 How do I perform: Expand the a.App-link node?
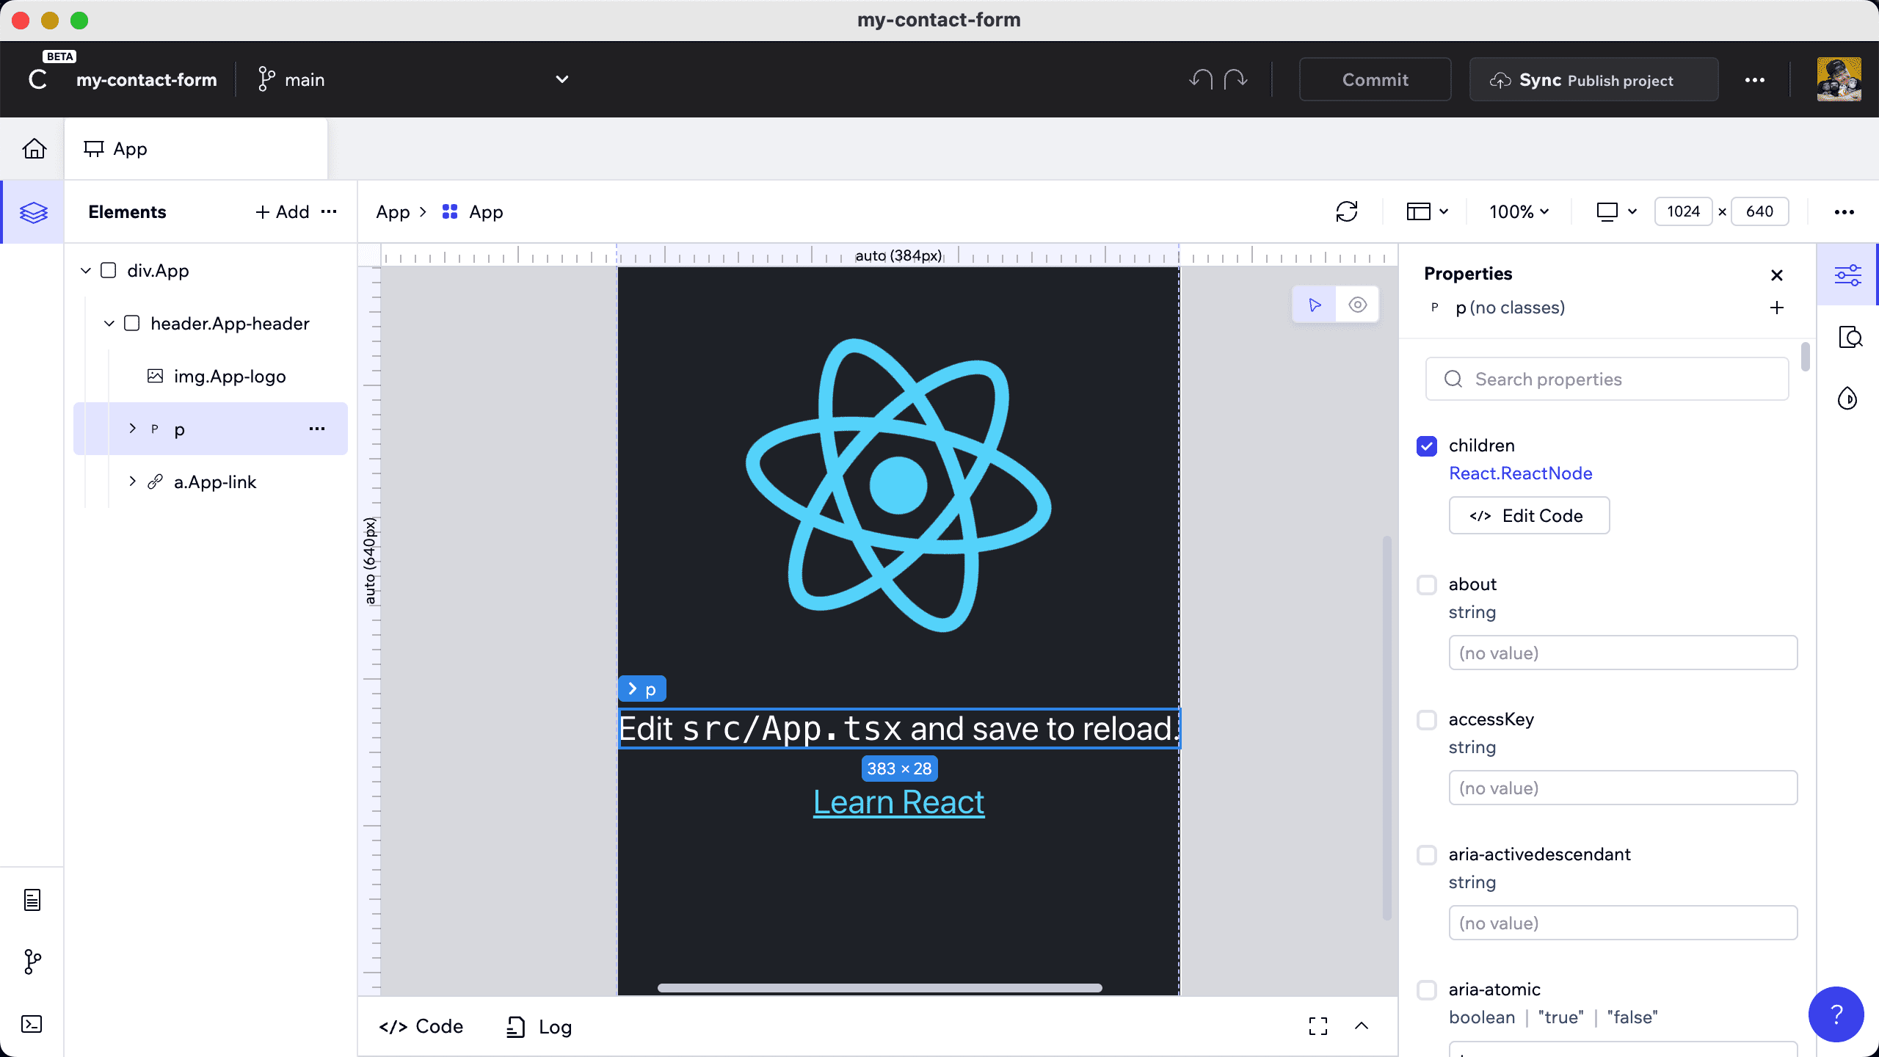[x=132, y=482]
